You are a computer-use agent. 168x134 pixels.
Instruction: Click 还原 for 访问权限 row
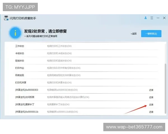(151, 97)
